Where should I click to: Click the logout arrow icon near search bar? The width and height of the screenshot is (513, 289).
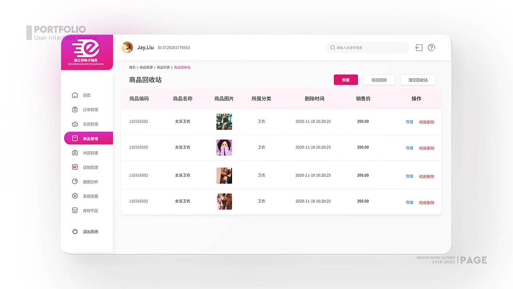pyautogui.click(x=418, y=47)
